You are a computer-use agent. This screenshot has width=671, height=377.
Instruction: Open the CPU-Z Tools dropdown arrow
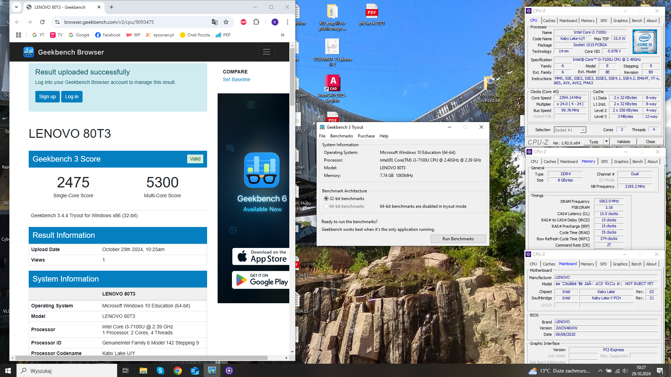tap(606, 142)
